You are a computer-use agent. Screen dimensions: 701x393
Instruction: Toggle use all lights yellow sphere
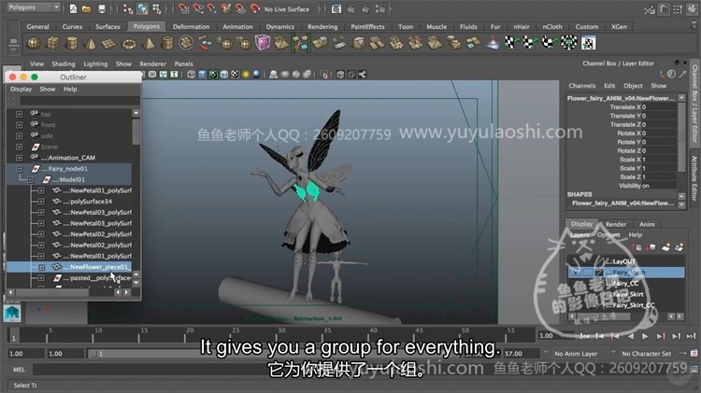coord(246,75)
